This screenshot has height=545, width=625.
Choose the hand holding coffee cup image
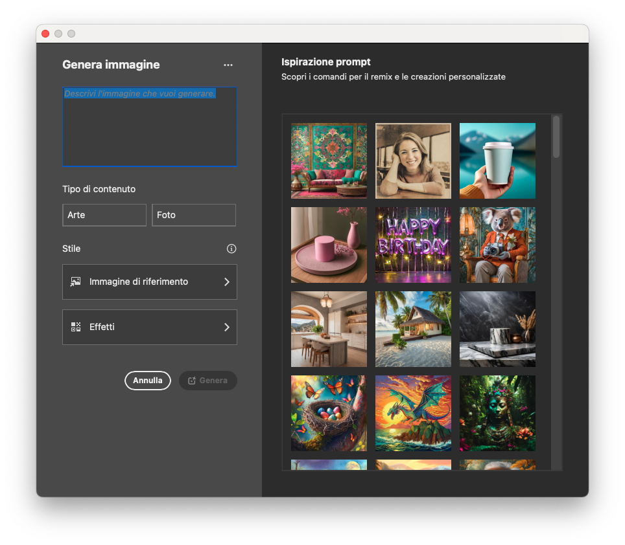click(x=497, y=161)
